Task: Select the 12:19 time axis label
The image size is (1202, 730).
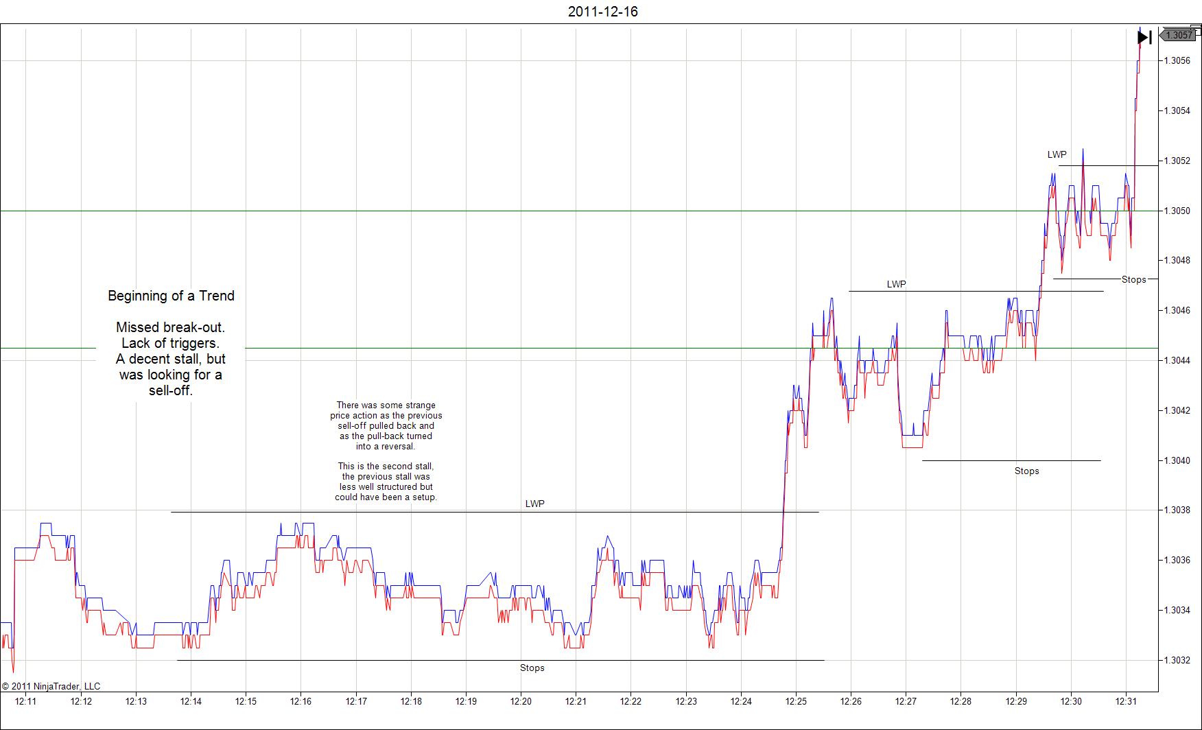Action: [466, 701]
